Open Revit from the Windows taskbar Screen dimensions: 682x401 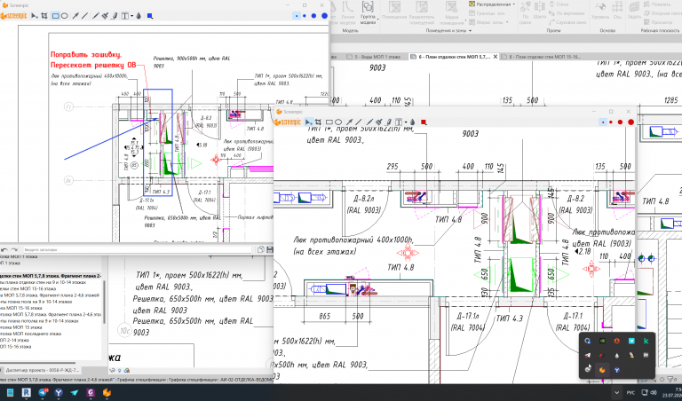[26, 393]
